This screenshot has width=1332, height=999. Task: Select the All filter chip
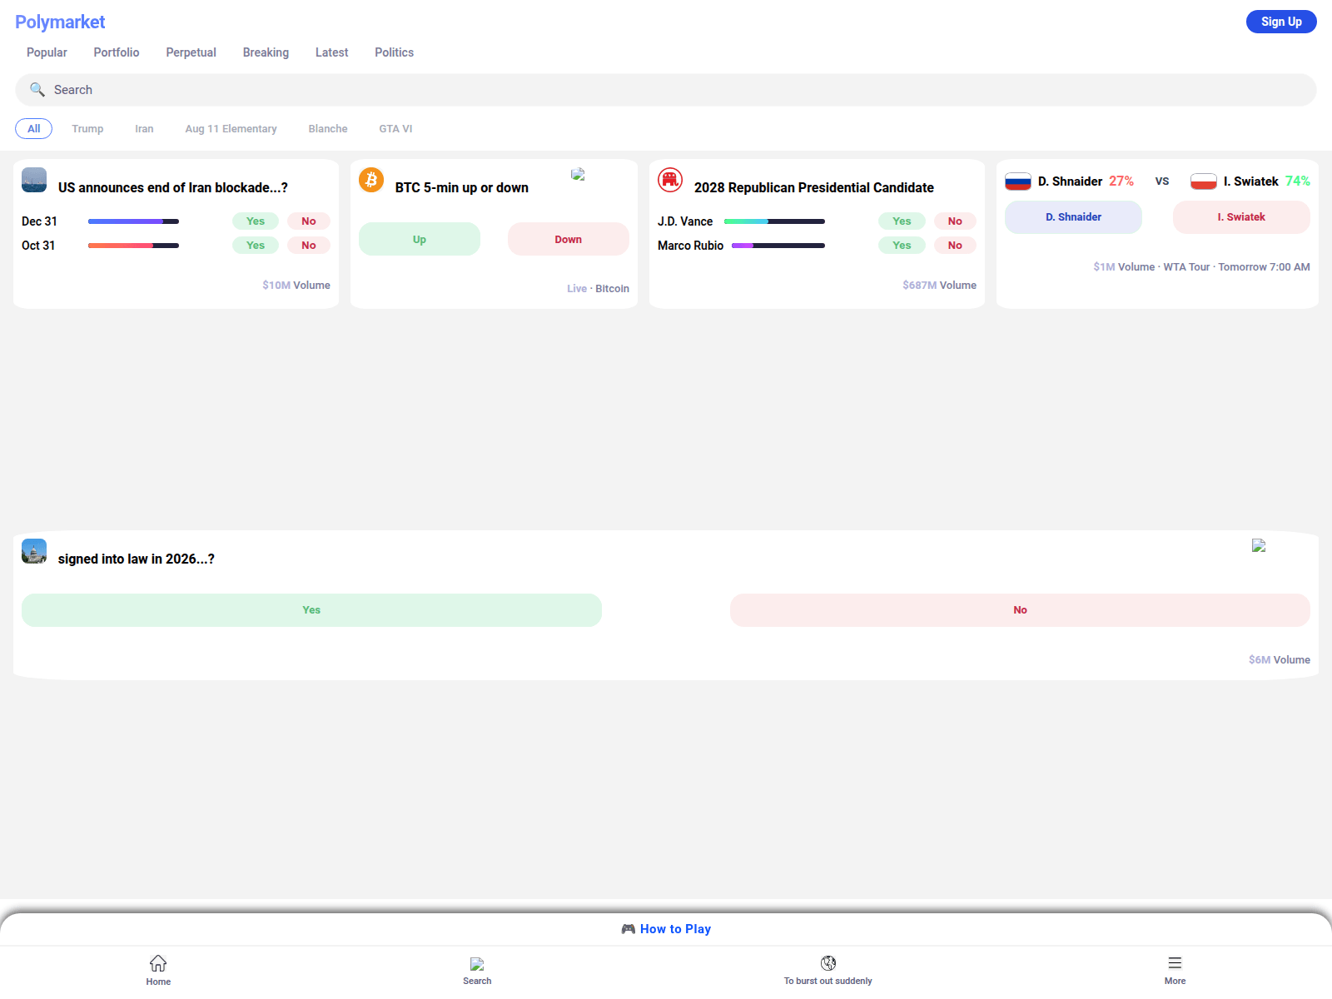click(x=33, y=129)
